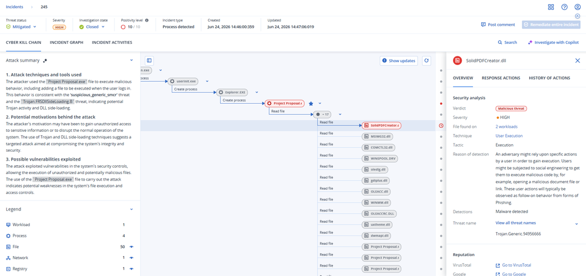
Task: Click the star icon beside Project Proposal
Action: pos(311,104)
